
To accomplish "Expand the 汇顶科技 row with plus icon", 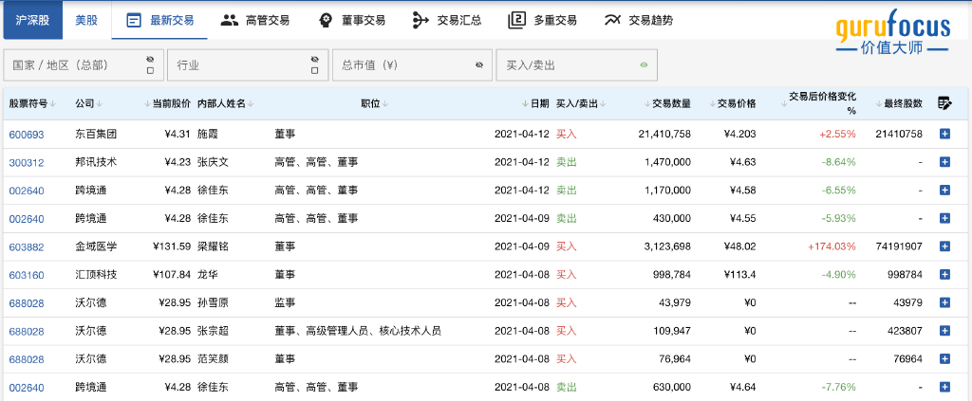I will pos(944,275).
